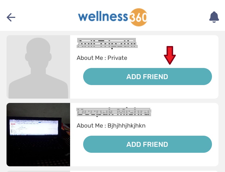Viewport: 225px width, 172px height.
Task: Tap the word "Private" in first card
Action: pos(117,58)
